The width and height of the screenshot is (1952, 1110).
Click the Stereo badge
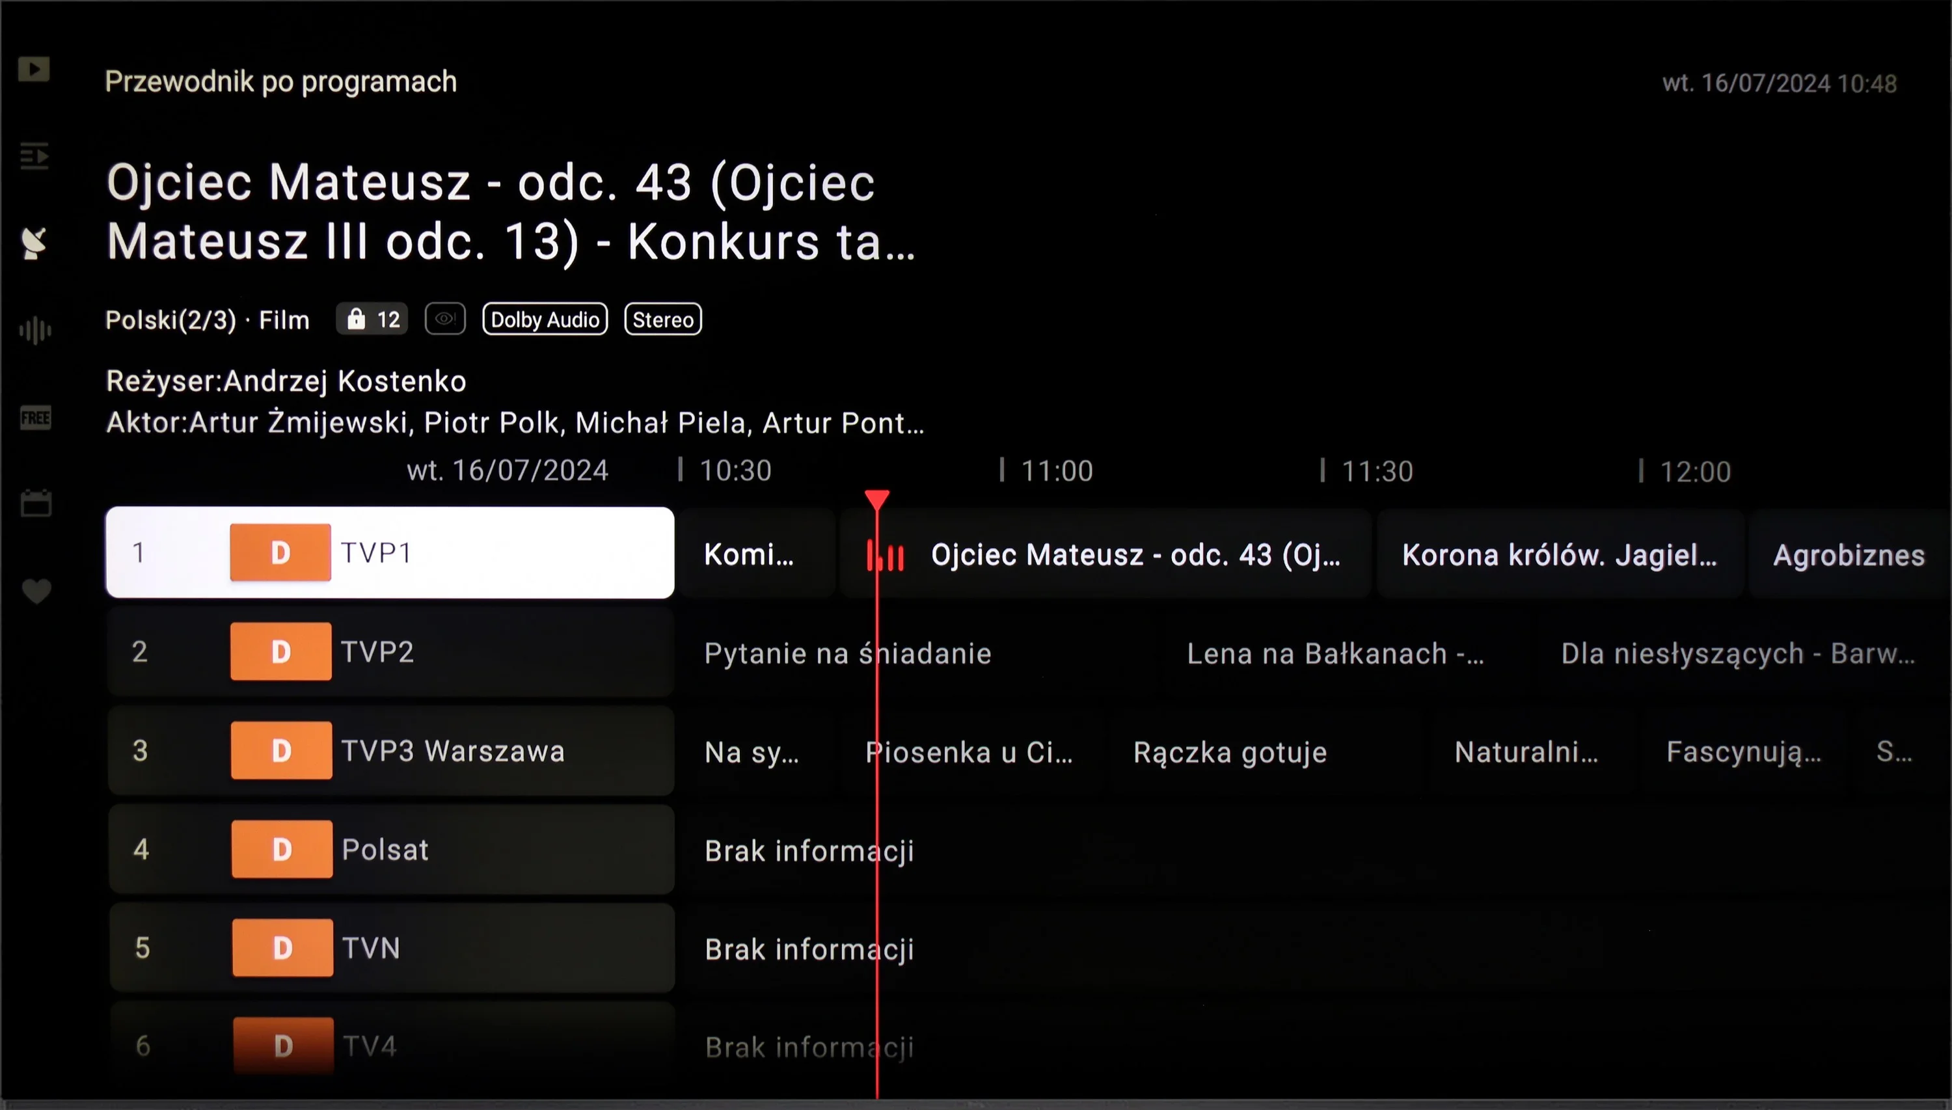[x=663, y=319]
